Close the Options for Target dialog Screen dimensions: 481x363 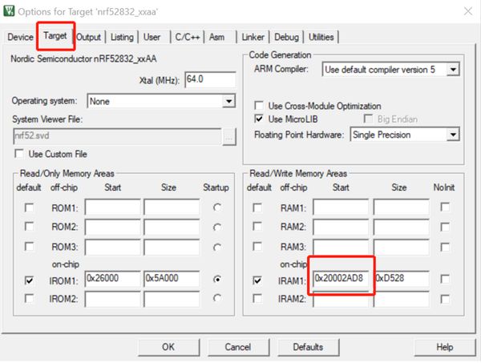coord(468,11)
